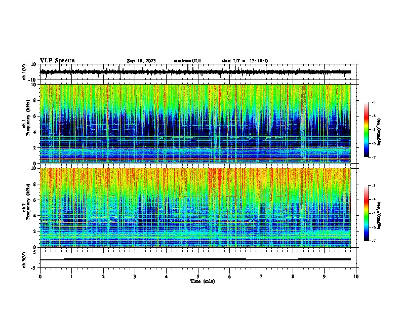The width and height of the screenshot is (401, 310).
Task: Click the ch.3 black signal trace
Action: (x=195, y=259)
